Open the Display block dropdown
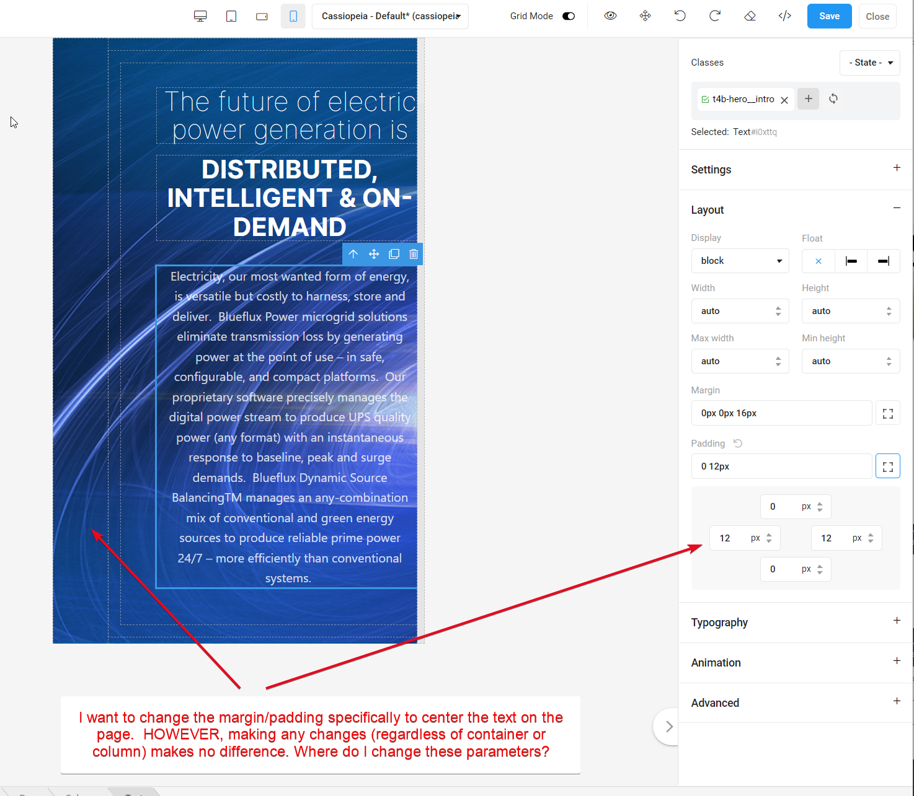 [x=740, y=261]
